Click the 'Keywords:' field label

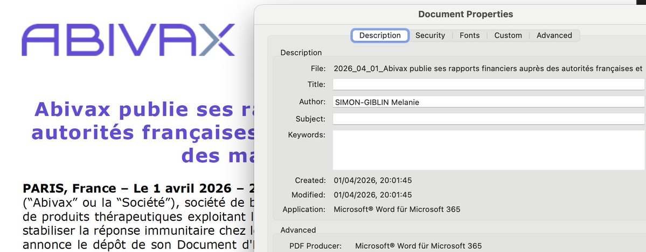pos(307,135)
